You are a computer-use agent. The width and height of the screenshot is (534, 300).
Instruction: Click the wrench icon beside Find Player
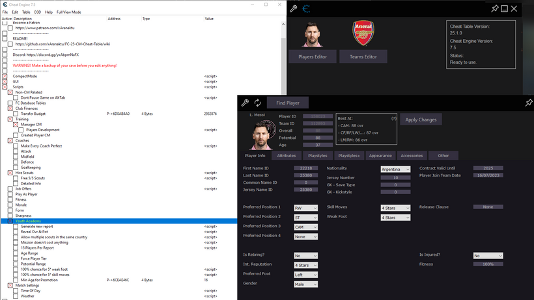pos(246,103)
